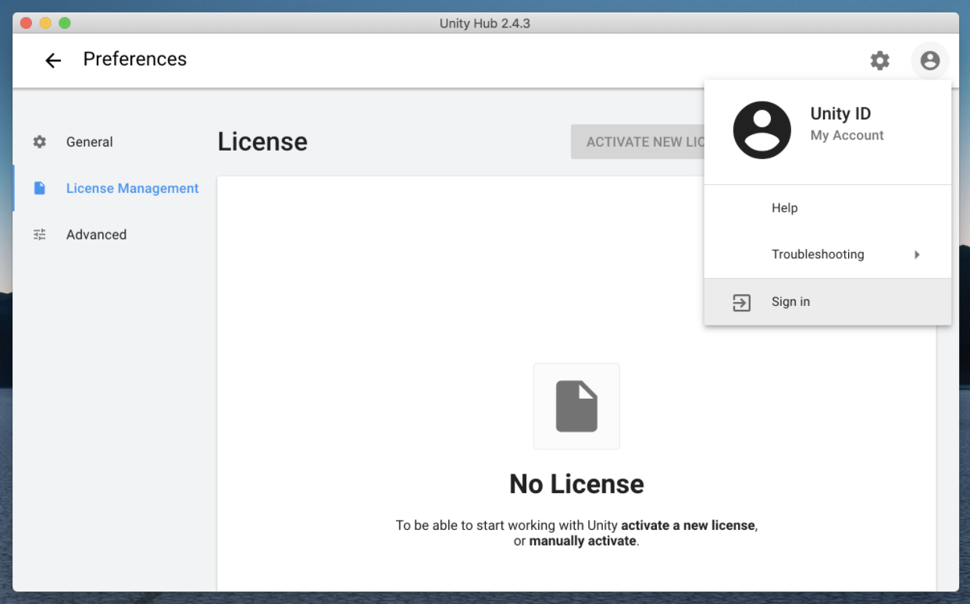Click the License heading text
This screenshot has height=604, width=970.
coord(262,141)
